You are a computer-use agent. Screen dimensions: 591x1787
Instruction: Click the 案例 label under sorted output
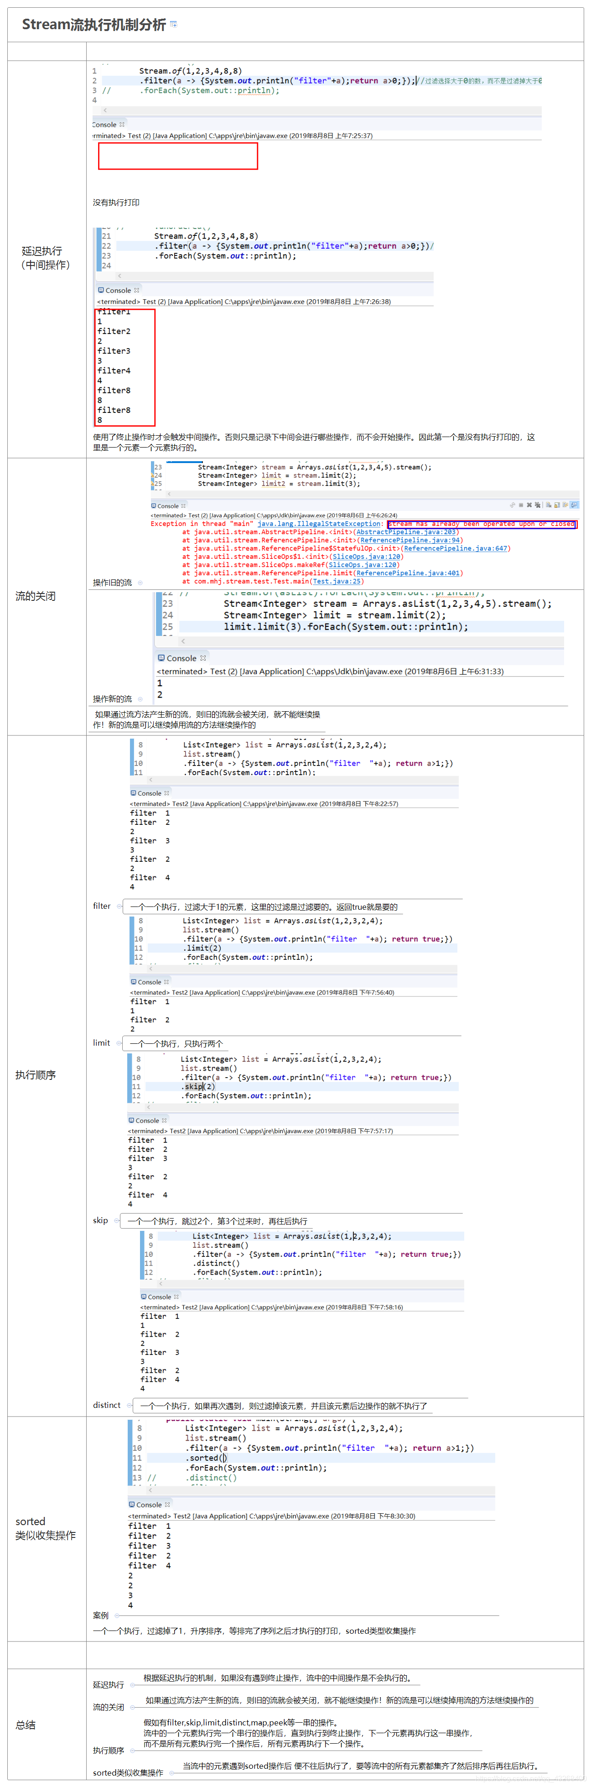tap(101, 1615)
